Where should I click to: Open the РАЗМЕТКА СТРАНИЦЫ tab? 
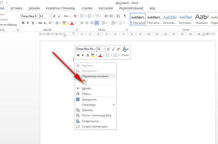pyautogui.click(x=61, y=9)
